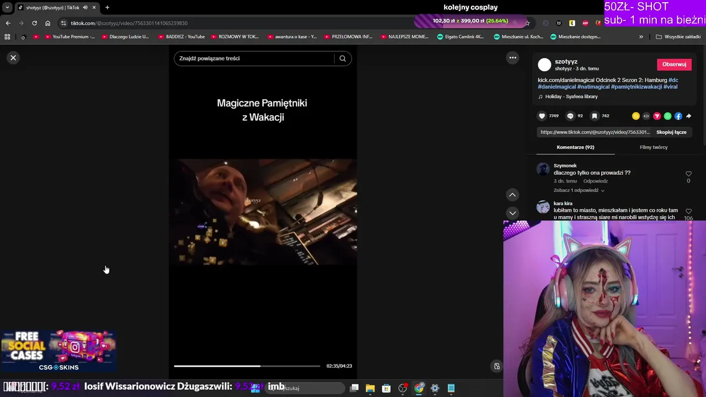706x397 pixels.
Task: Open the 'Wszystkie zakładki' folder
Action: [678, 37]
